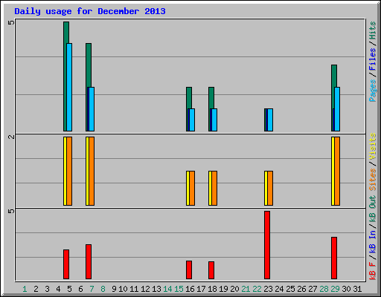Click the tallest green Hits bar on day 5
Image resolution: width=381 pixels, height=297 pixels.
(x=66, y=76)
